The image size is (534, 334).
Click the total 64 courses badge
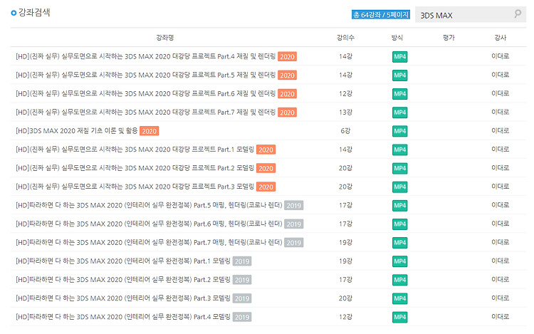(381, 15)
